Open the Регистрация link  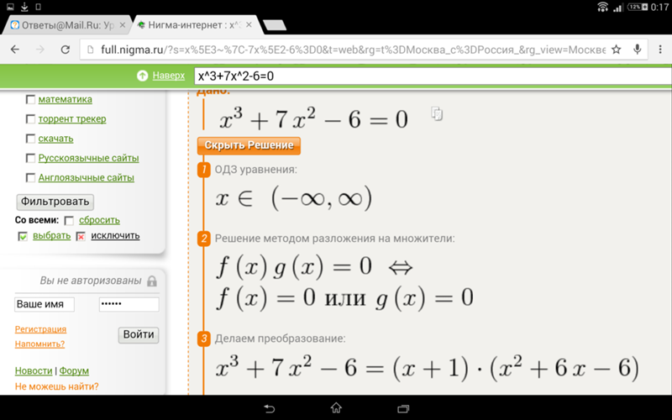[40, 329]
